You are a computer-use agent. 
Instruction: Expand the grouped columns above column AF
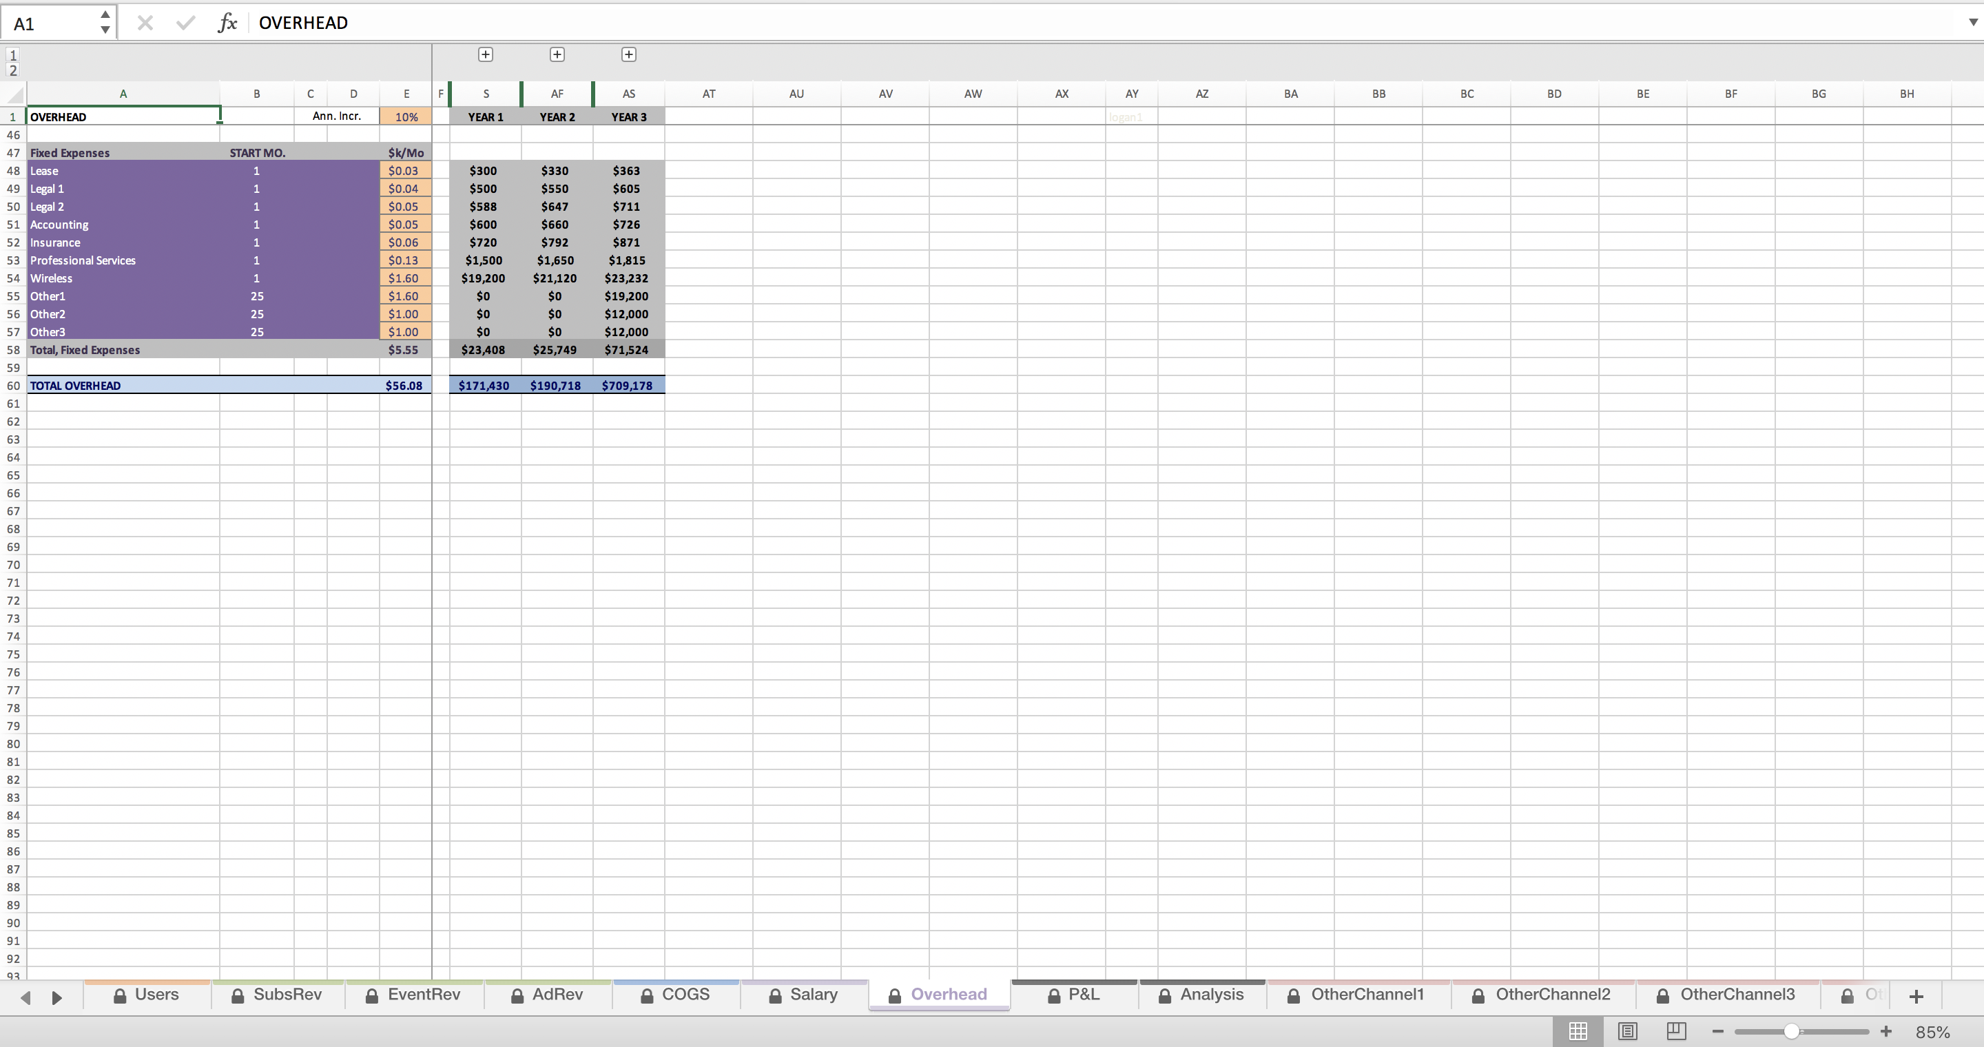[x=557, y=54]
